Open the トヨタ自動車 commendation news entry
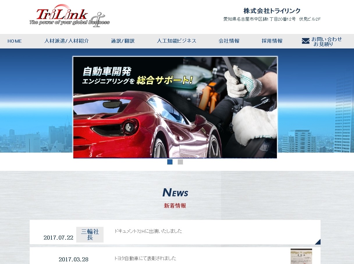The image size is (354, 264). (x=145, y=258)
